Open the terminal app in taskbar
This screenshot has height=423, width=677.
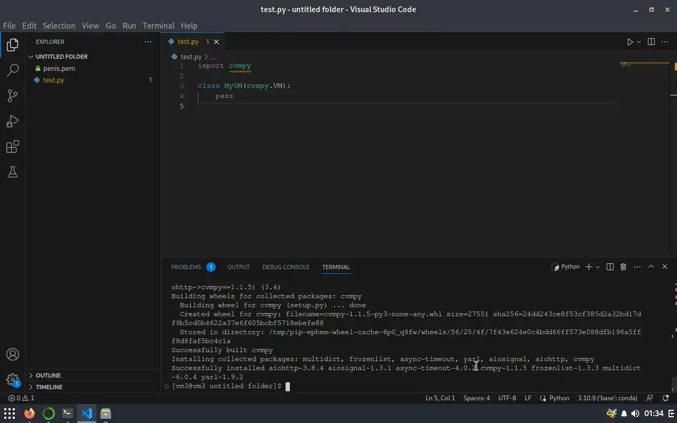pyautogui.click(x=67, y=413)
